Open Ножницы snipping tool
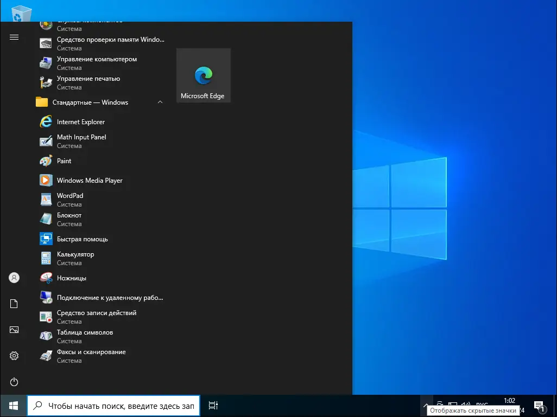 pyautogui.click(x=71, y=278)
